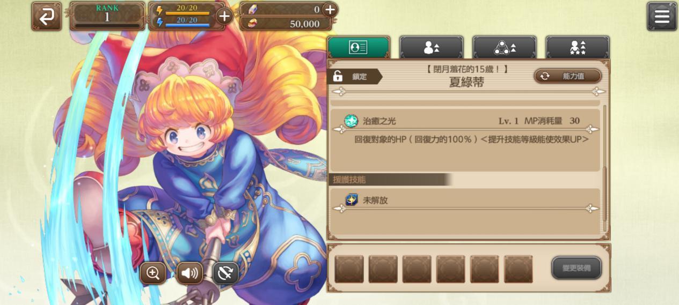The width and height of the screenshot is (679, 305).
Task: Open the star rank-up tab
Action: point(577,47)
